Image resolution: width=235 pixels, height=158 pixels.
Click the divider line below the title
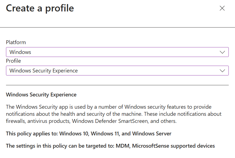point(117,27)
